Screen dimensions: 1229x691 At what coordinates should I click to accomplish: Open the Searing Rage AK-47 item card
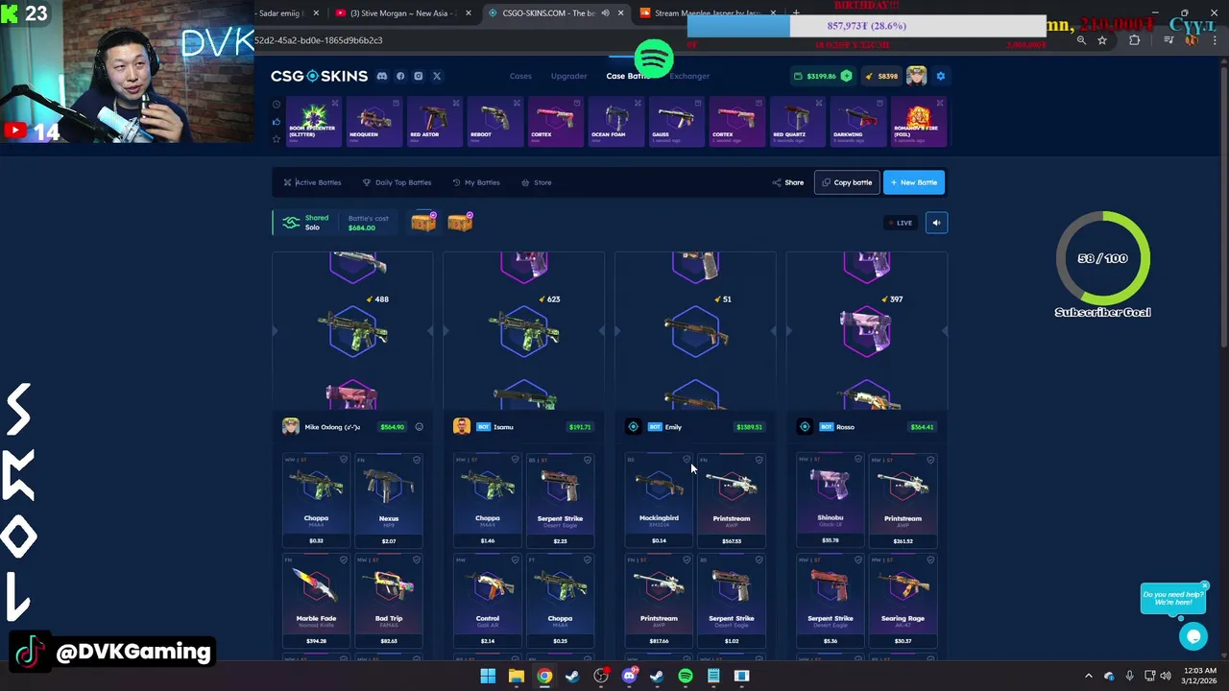pos(903,600)
